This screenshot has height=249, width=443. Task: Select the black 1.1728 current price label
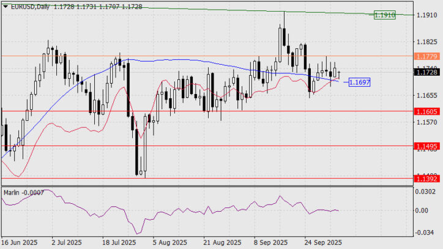point(426,72)
